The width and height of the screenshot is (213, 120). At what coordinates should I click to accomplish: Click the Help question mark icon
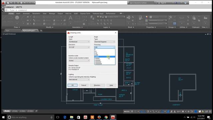[185, 3]
